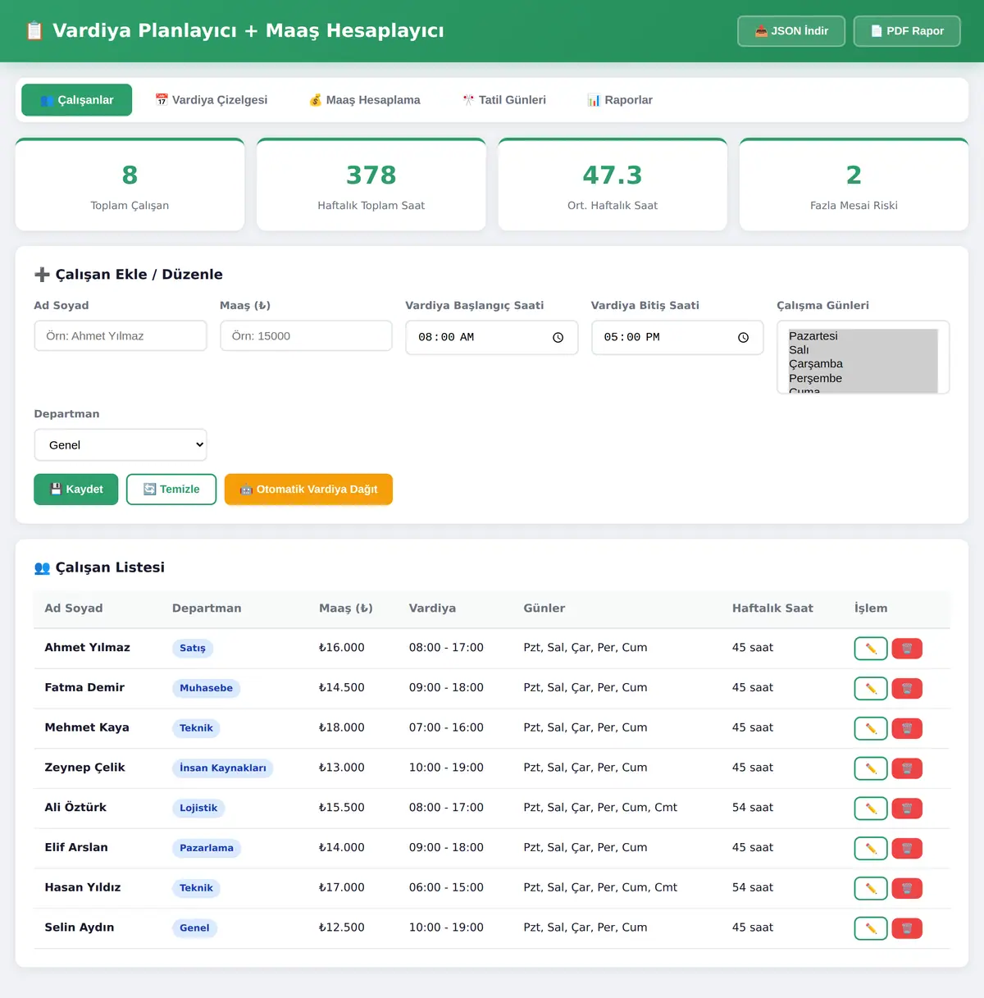Delete Elif Arslan using the trash icon
The width and height of the screenshot is (984, 998).
click(907, 849)
